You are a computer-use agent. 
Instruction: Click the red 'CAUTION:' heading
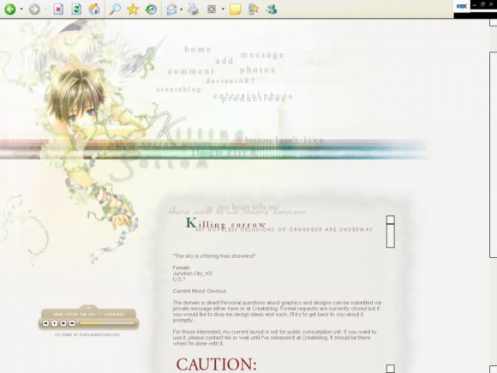216,364
